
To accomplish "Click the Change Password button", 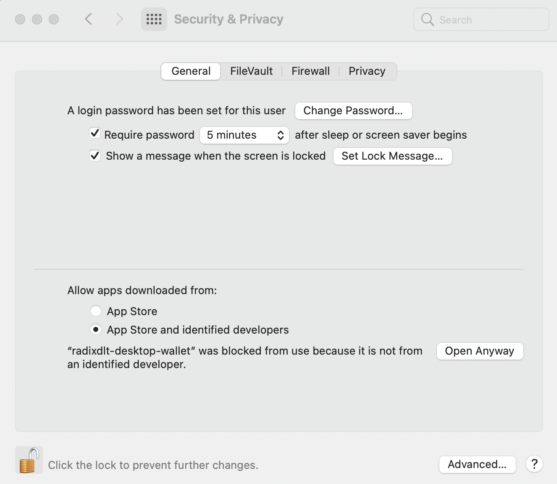I will click(x=353, y=110).
